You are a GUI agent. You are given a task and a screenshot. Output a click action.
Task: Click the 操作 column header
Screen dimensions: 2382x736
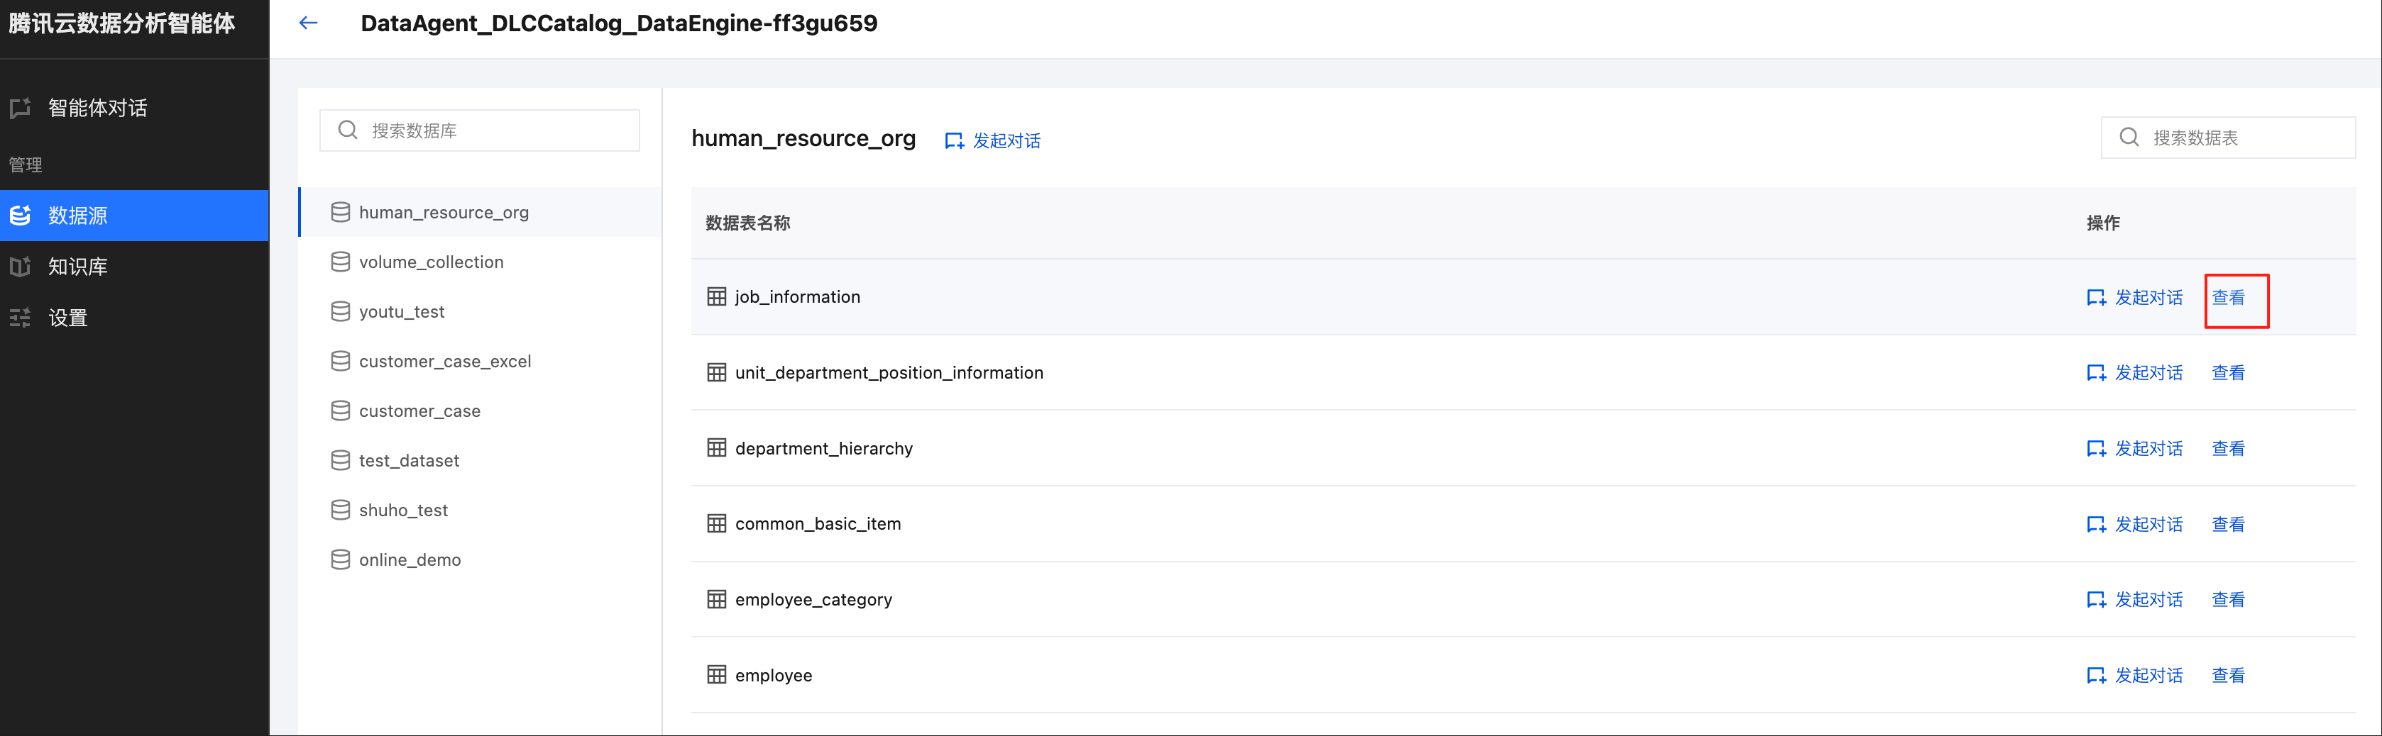(x=2103, y=223)
